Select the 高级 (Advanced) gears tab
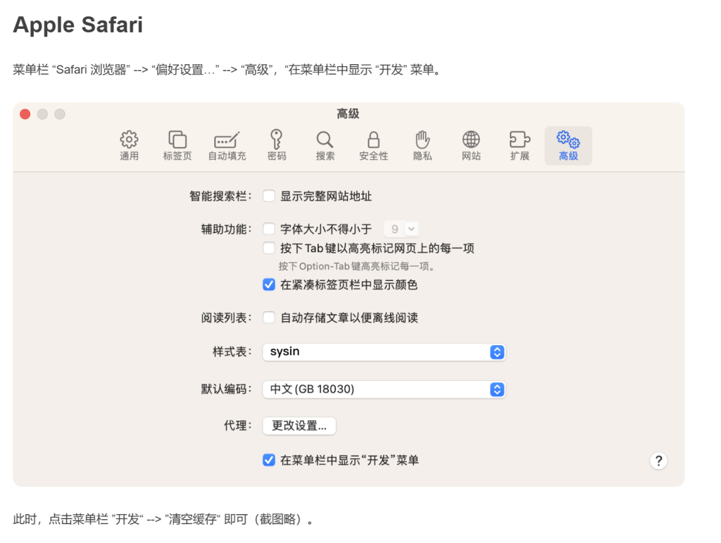 coord(568,145)
